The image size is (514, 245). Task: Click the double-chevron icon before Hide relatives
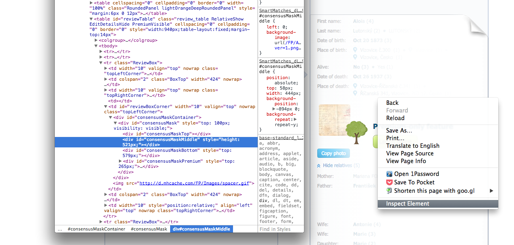[319, 165]
